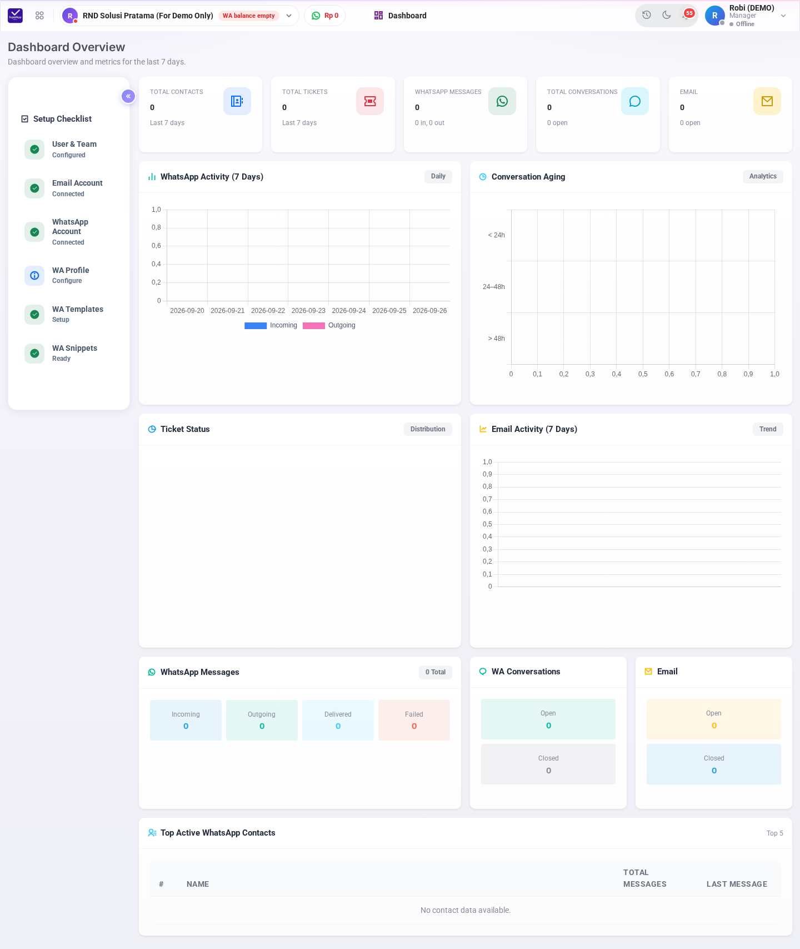Open the Dashboard tab in the header

[401, 16]
